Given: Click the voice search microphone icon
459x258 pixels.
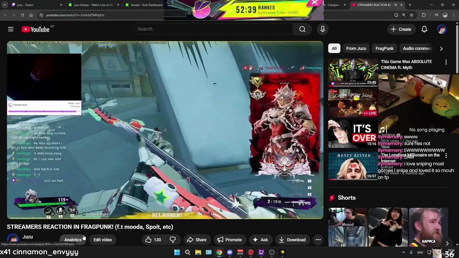Looking at the screenshot, I should click(322, 29).
